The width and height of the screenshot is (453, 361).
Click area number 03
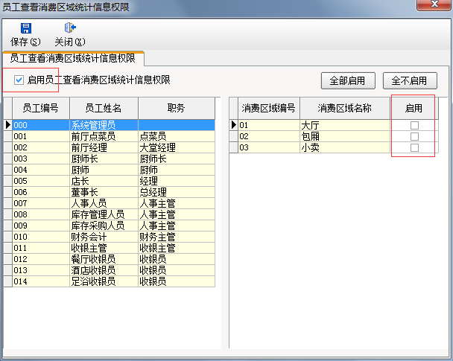[269, 147]
